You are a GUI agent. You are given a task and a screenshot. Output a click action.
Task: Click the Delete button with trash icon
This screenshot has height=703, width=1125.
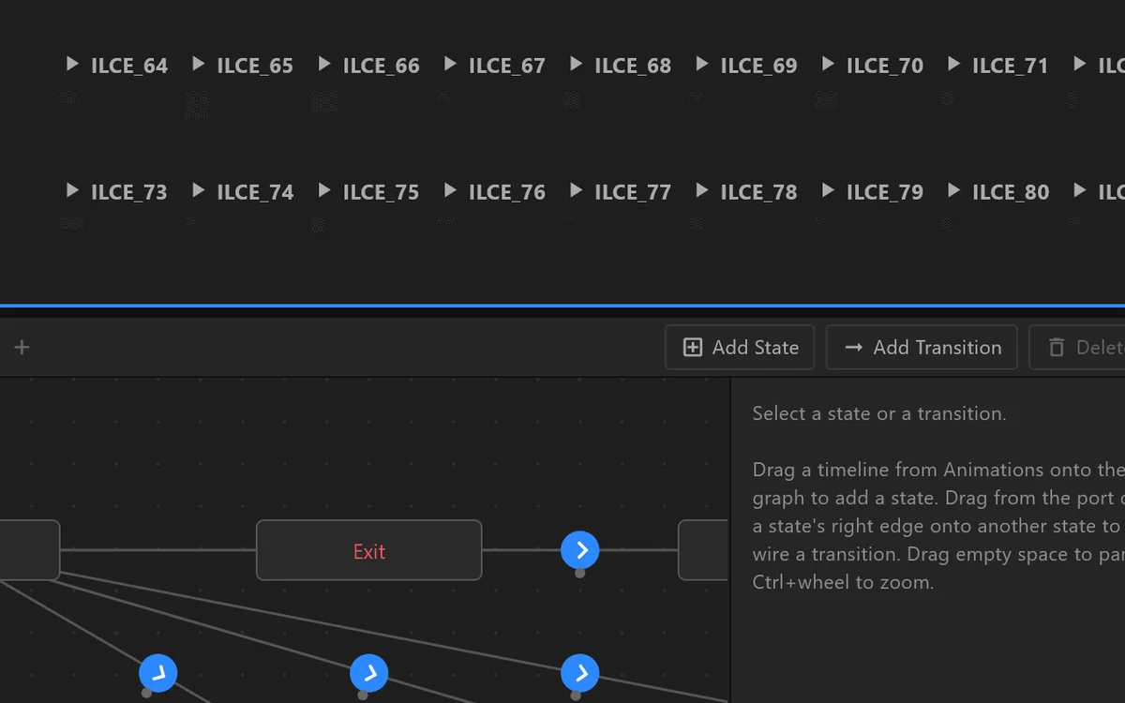point(1077,348)
